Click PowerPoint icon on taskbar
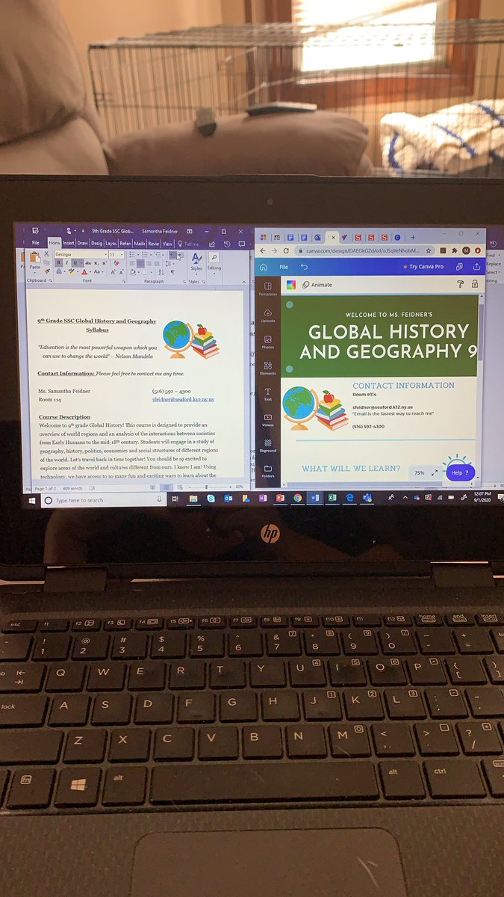The image size is (504, 897). (x=280, y=498)
